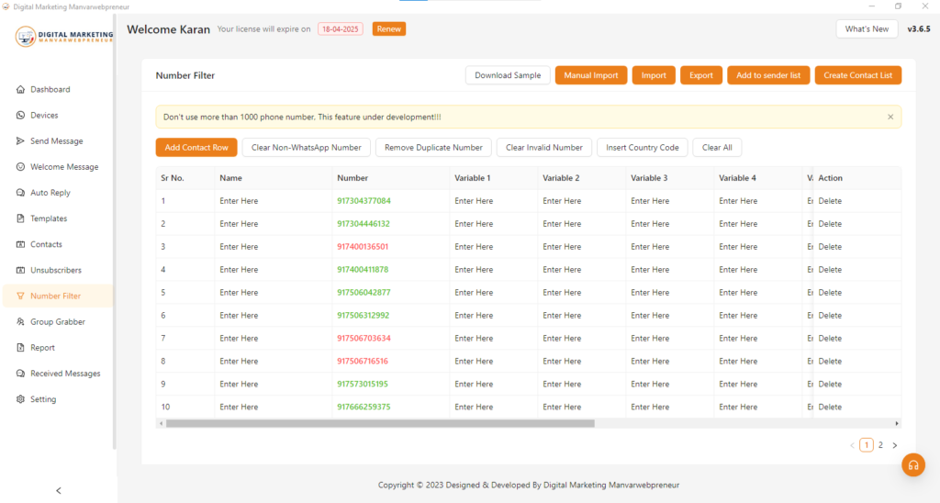The image size is (940, 503).
Task: Click the Devices WhatsApp icon in sidebar
Action: point(21,116)
